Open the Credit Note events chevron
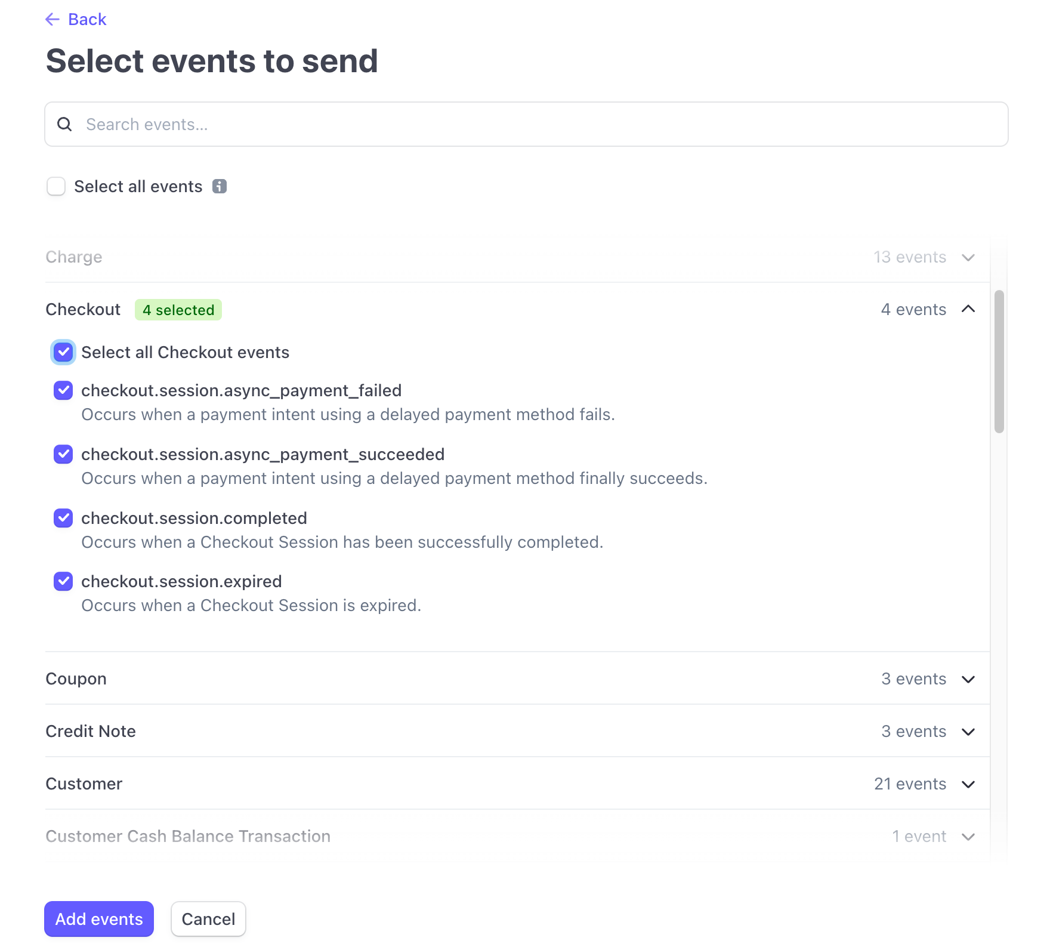1050x950 pixels. tap(968, 732)
